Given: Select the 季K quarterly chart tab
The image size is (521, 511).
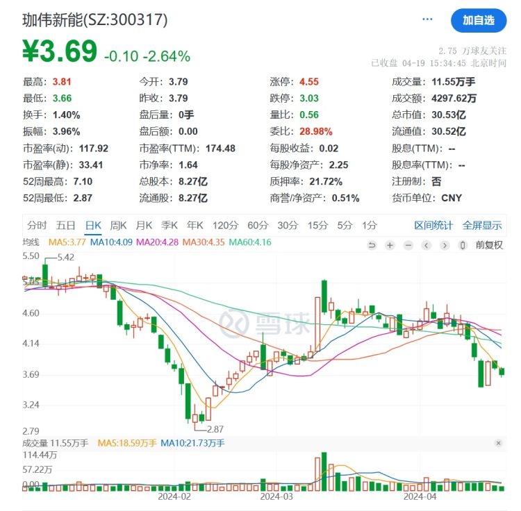Looking at the screenshot, I should [x=169, y=226].
